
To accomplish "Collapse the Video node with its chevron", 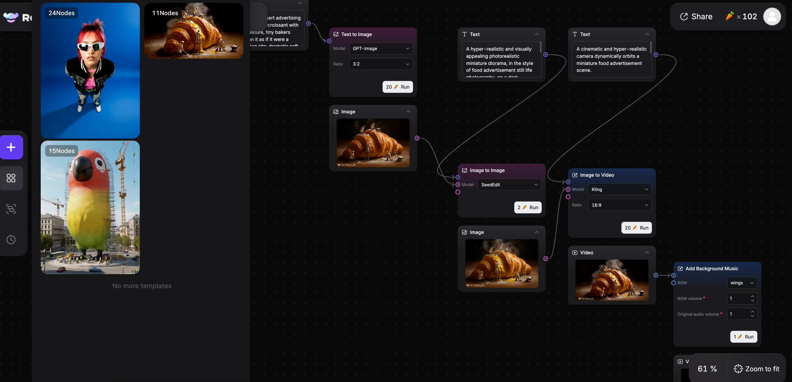I will coord(647,253).
